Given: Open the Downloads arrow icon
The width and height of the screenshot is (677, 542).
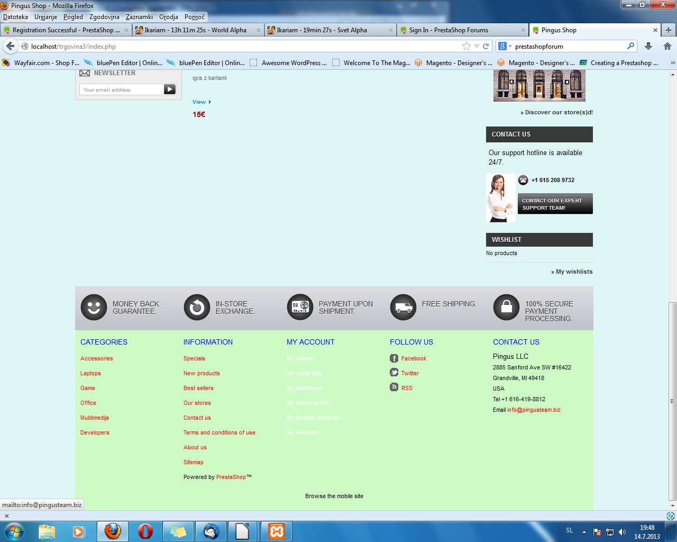Looking at the screenshot, I should 648,46.
